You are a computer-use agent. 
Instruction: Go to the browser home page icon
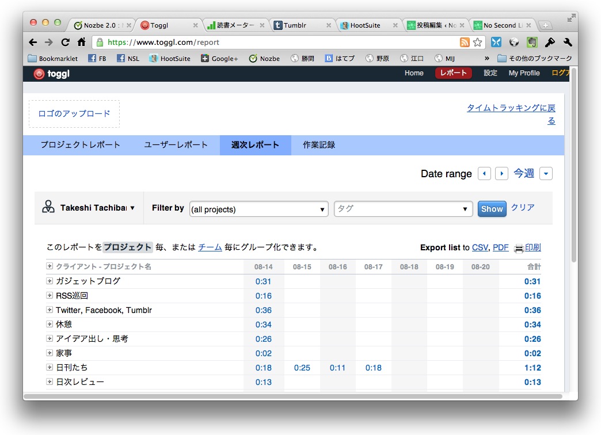pyautogui.click(x=81, y=42)
